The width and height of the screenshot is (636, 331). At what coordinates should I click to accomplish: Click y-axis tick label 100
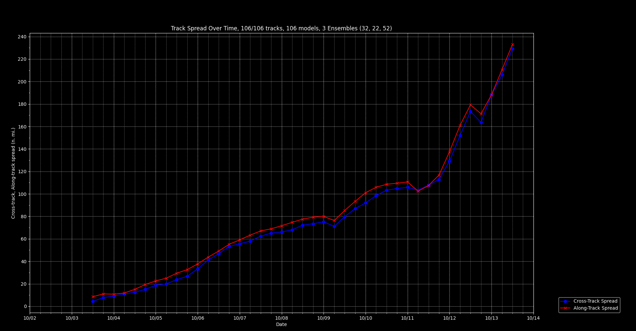coord(22,194)
